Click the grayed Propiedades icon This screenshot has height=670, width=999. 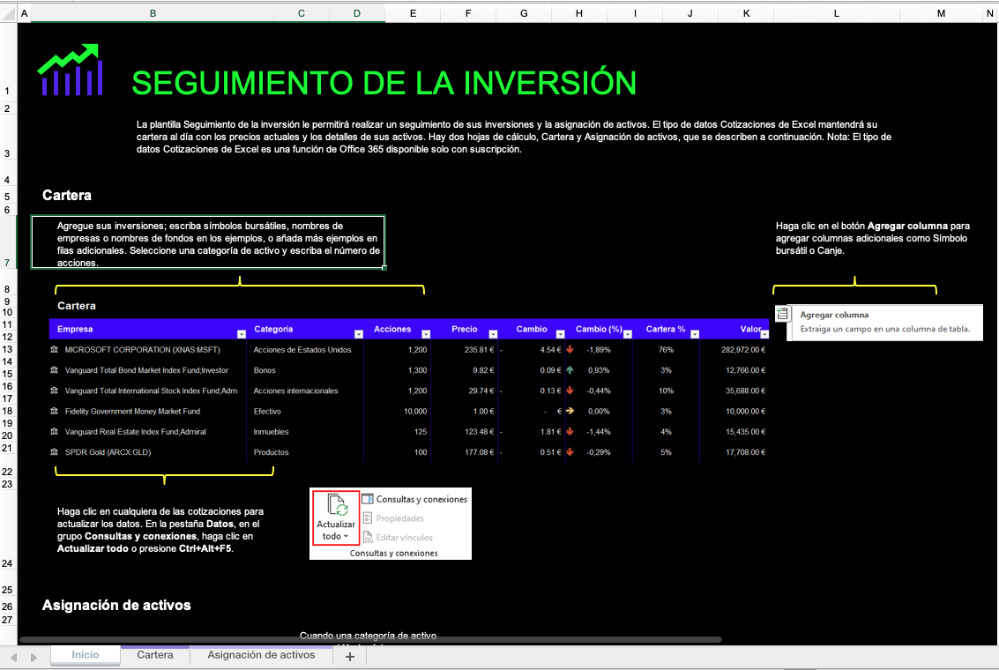coord(368,517)
